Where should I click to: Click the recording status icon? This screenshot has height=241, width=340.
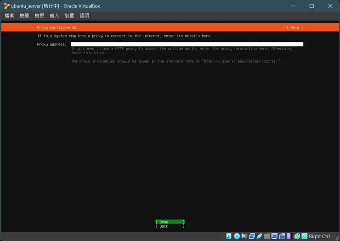coord(282,236)
